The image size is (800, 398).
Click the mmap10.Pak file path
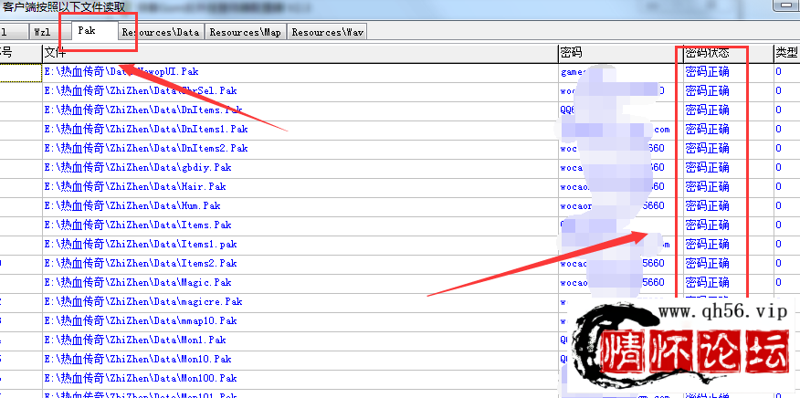[x=141, y=321]
